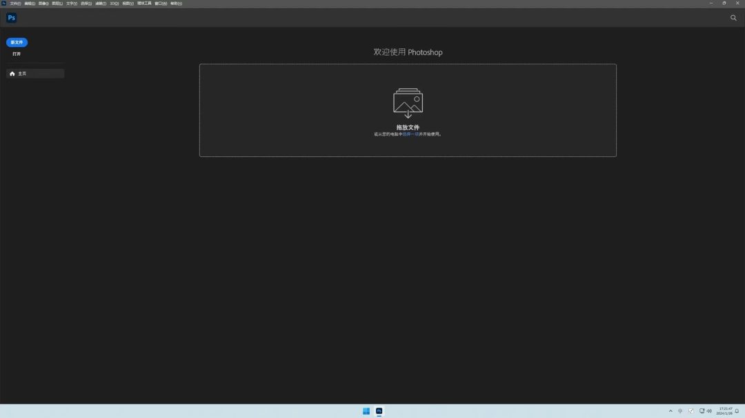Open the 编辑 (Edit) menu

(x=30, y=3)
